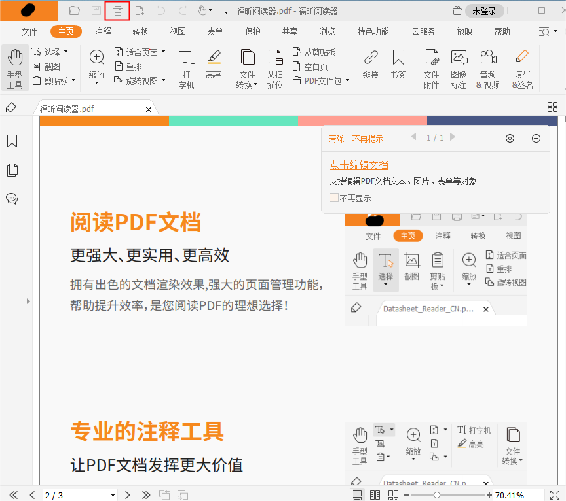Click the 点击编辑文档 link
Viewport: 566px width, 501px height.
358,165
